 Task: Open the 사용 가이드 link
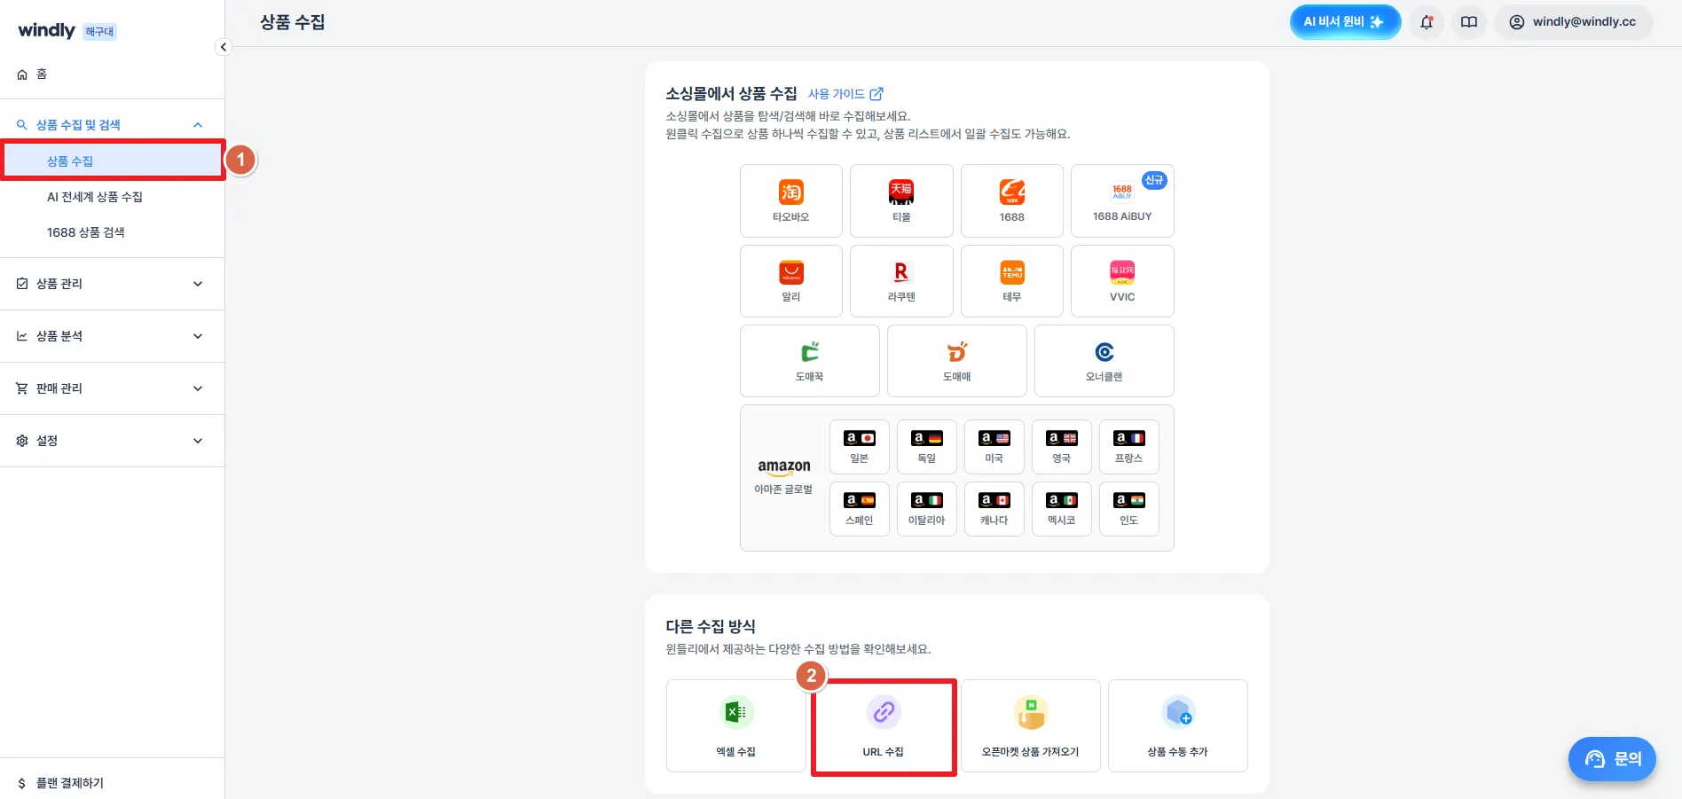[x=845, y=94]
